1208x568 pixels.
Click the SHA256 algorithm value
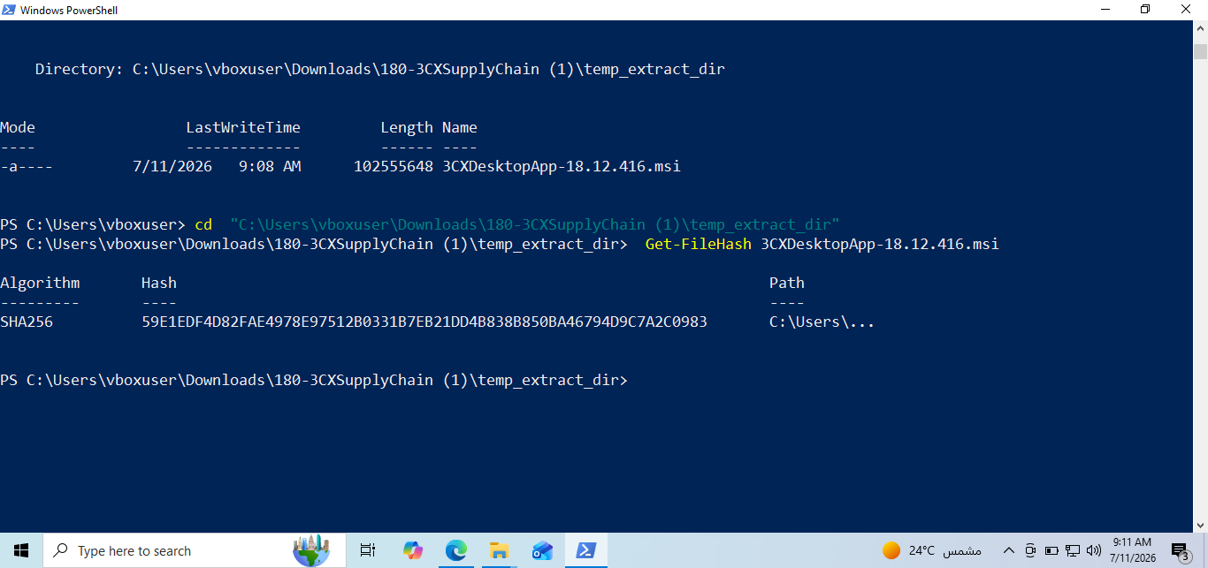27,322
